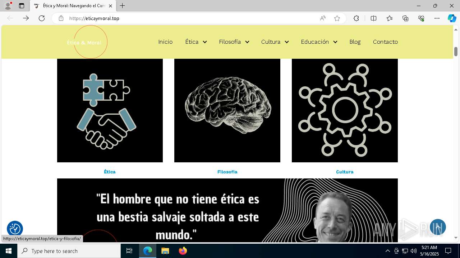Image resolution: width=460 pixels, height=258 pixels.
Task: Activate the Read aloud icon
Action: pyautogui.click(x=323, y=18)
